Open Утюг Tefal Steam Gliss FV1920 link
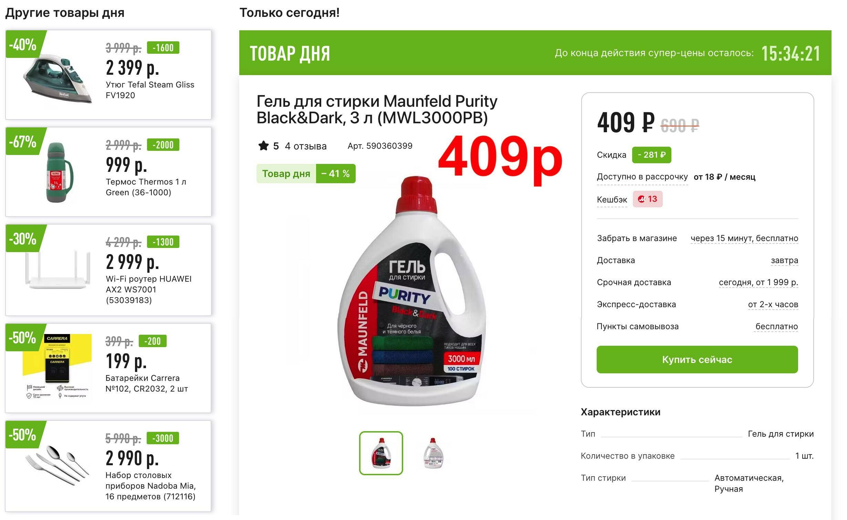 click(150, 90)
